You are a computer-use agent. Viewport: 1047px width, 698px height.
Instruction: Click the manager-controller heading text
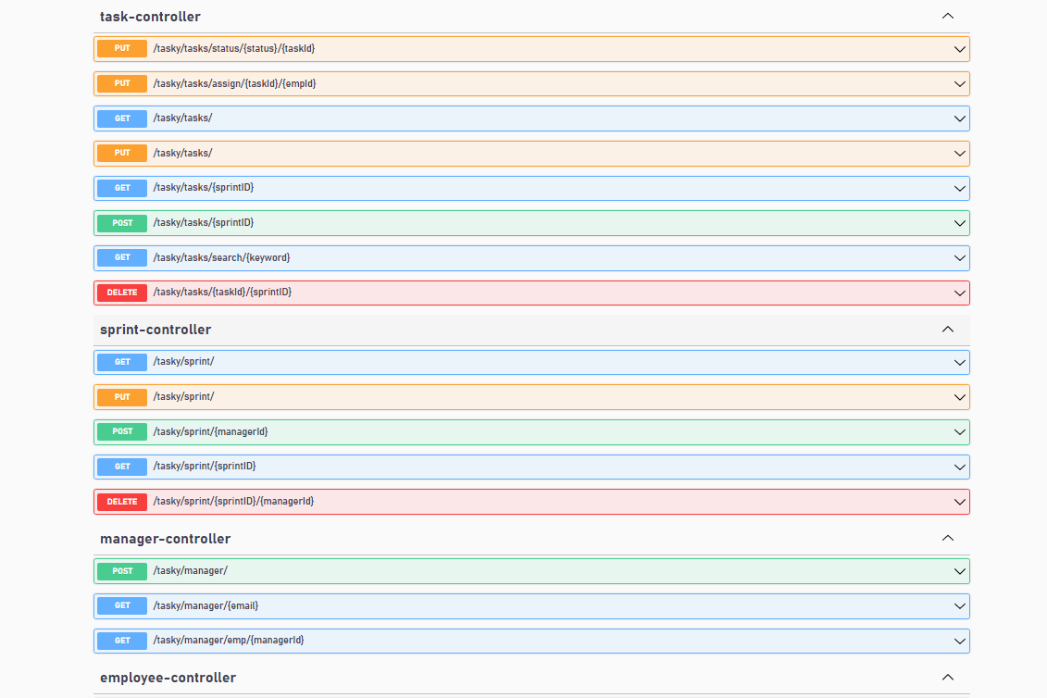165,539
